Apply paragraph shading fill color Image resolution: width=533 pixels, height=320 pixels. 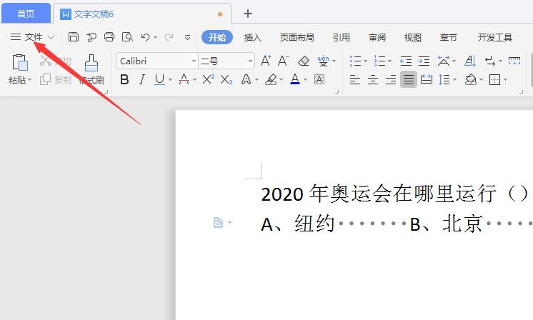pos(470,80)
